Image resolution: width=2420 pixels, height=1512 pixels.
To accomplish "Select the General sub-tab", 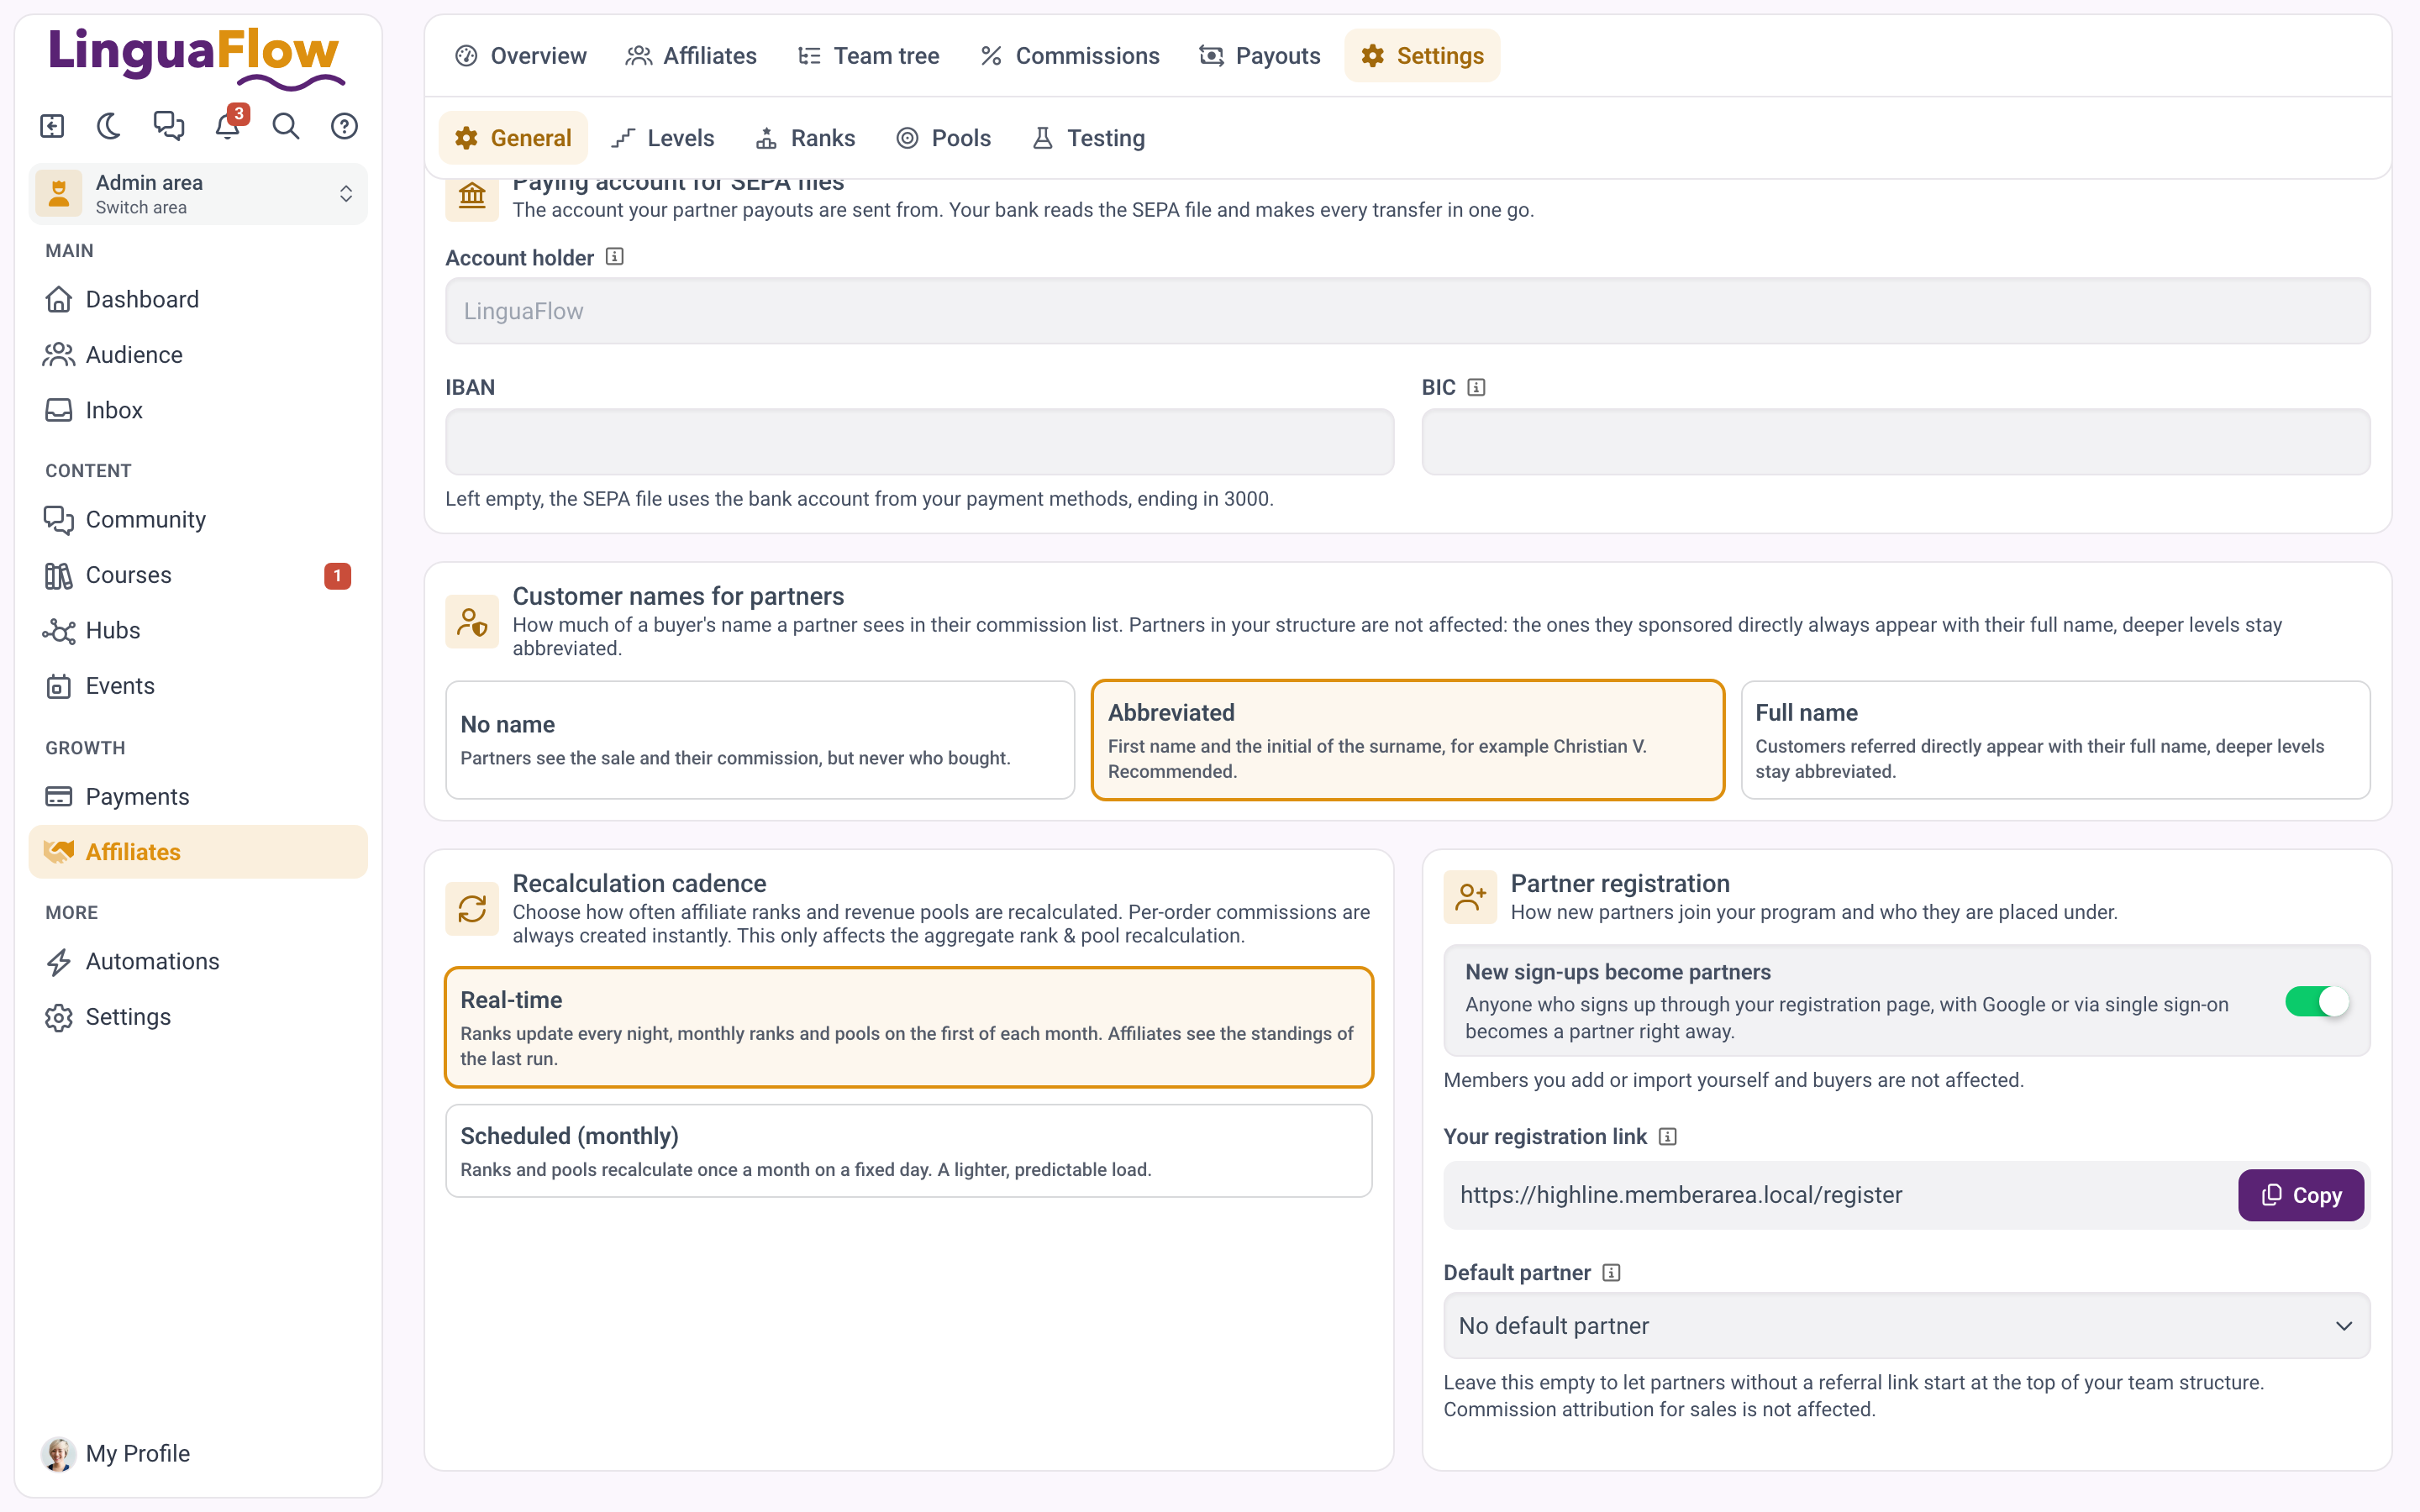I will [x=513, y=138].
